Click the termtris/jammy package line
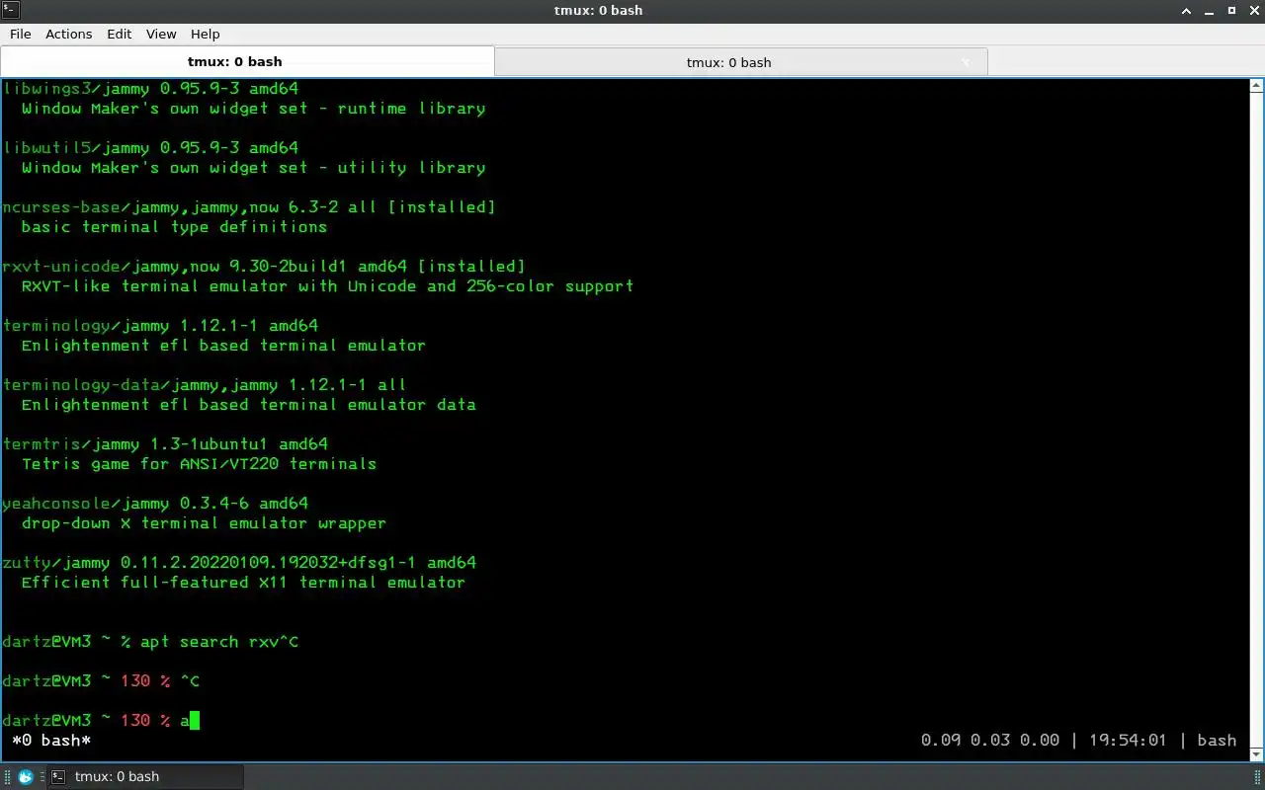This screenshot has height=790, width=1265. (x=165, y=443)
